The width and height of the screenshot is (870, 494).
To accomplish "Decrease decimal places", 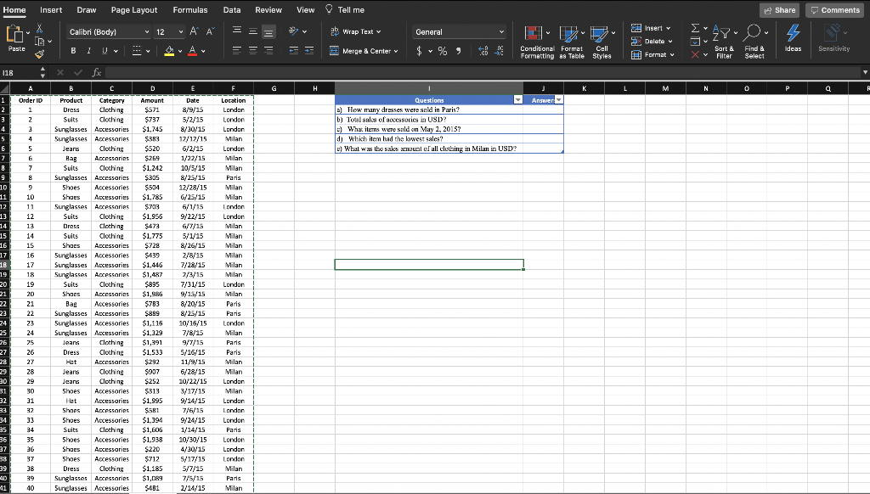I will pyautogui.click(x=500, y=51).
